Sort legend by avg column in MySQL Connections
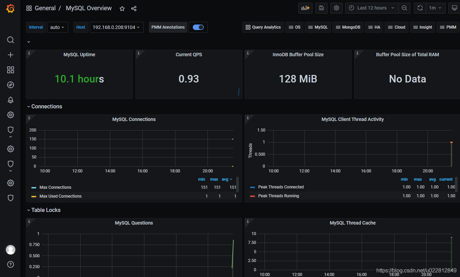Viewport: 460px width, 277px height. click(x=227, y=179)
